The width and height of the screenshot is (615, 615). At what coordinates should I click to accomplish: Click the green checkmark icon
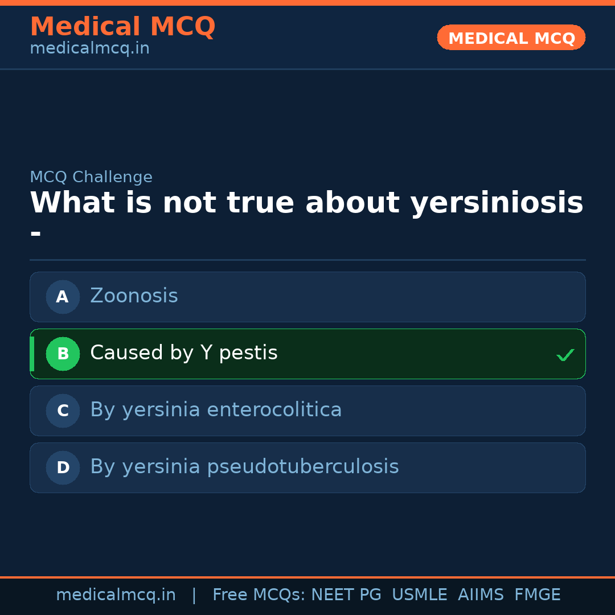tap(565, 355)
